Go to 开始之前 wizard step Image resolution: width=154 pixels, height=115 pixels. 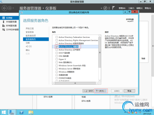(30, 29)
